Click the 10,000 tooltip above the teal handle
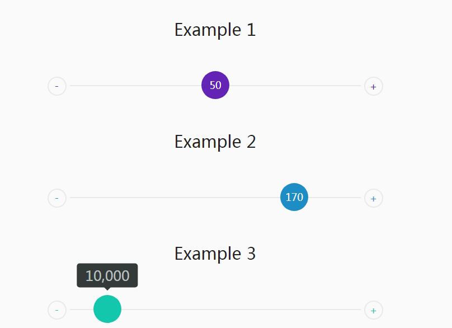Viewport: 452px width, 328px height. pyautogui.click(x=107, y=275)
